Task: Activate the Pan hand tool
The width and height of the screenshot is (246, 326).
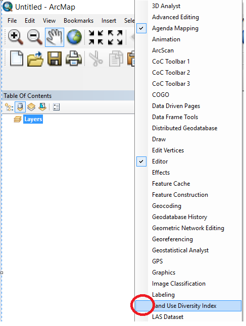Action: [55, 37]
